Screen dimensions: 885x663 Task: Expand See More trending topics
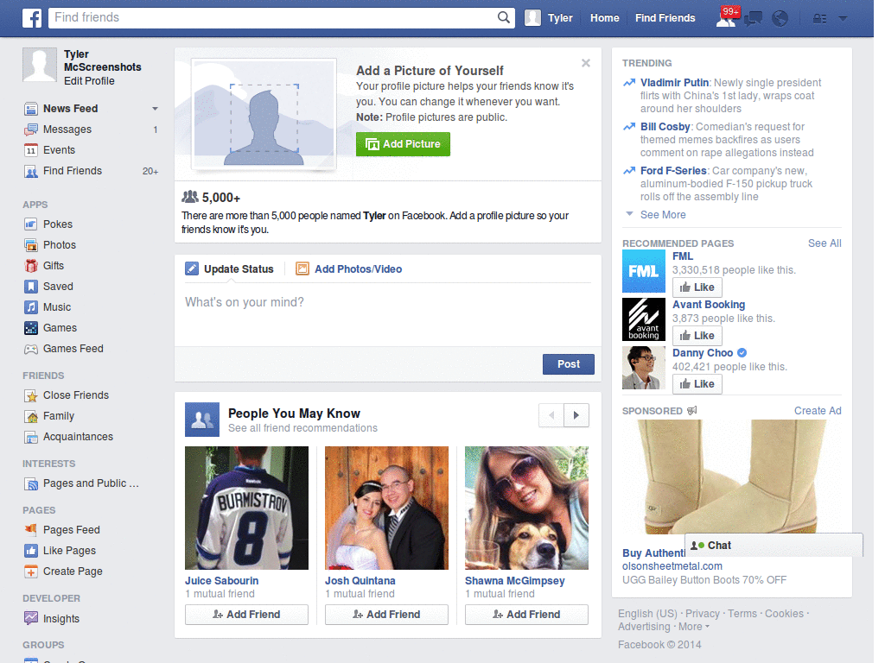663,215
